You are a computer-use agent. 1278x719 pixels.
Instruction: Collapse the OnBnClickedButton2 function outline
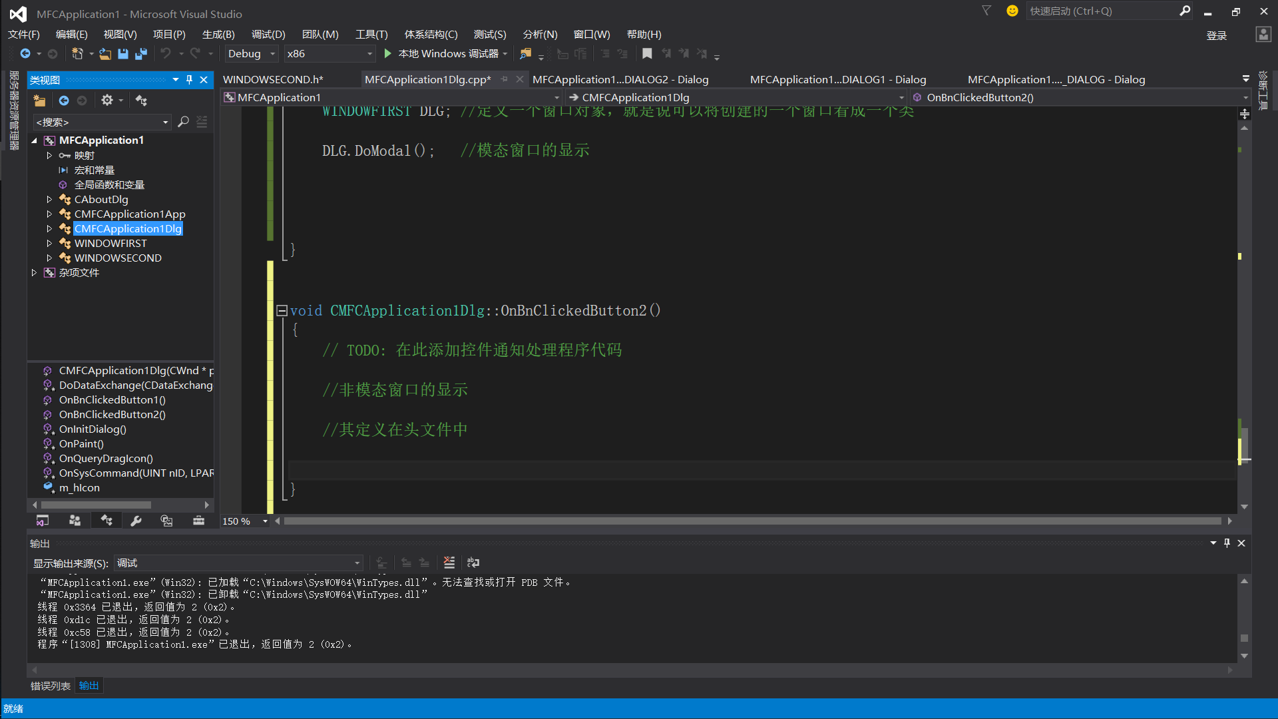[282, 310]
